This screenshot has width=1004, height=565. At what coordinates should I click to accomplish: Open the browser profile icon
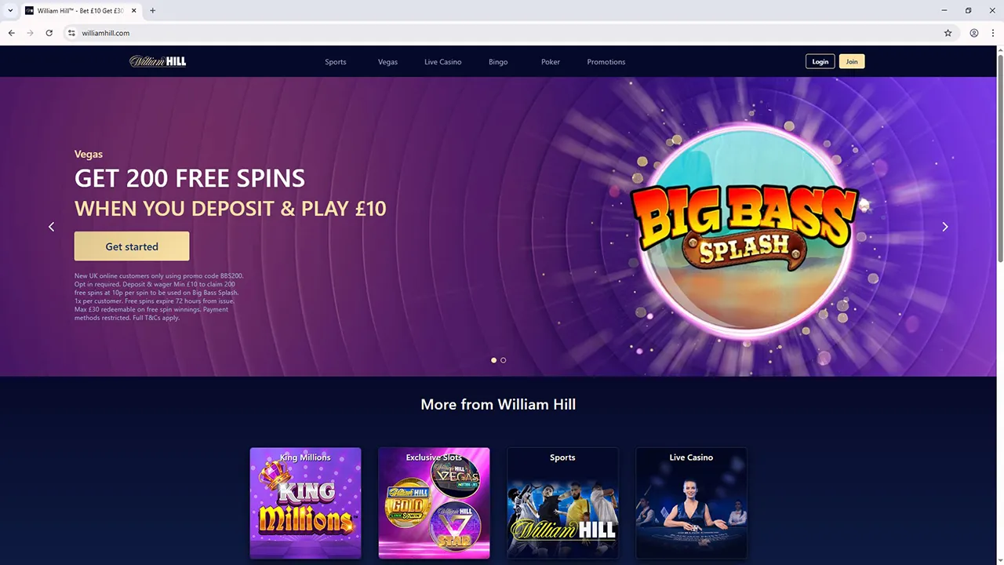(973, 33)
